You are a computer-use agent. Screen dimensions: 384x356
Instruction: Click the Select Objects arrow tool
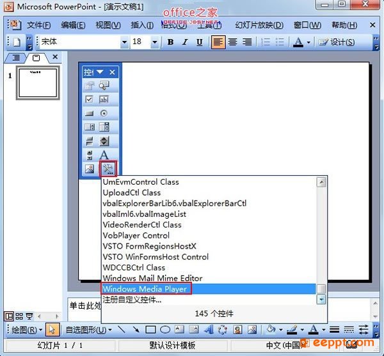52,330
